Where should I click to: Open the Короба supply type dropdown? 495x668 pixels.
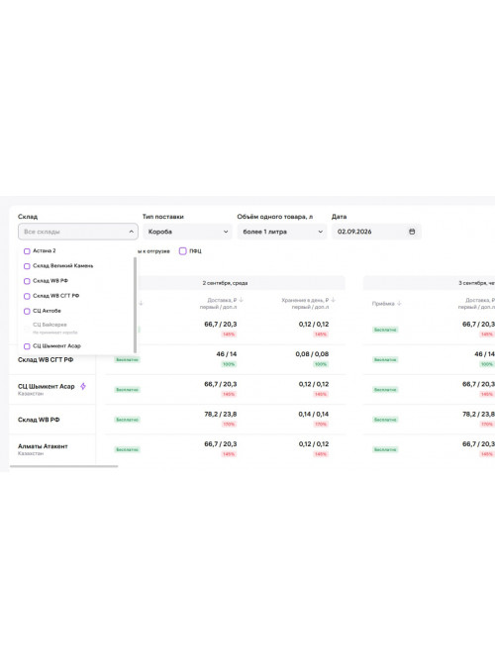tap(187, 232)
